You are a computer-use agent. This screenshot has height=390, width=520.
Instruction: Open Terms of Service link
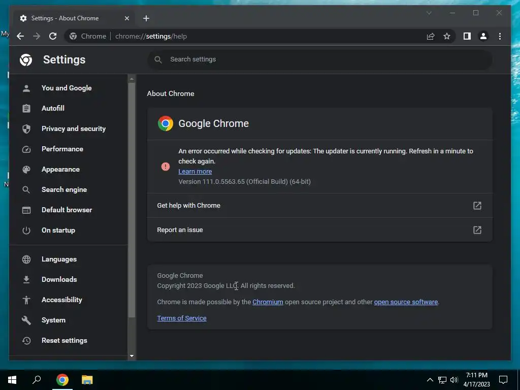click(182, 318)
